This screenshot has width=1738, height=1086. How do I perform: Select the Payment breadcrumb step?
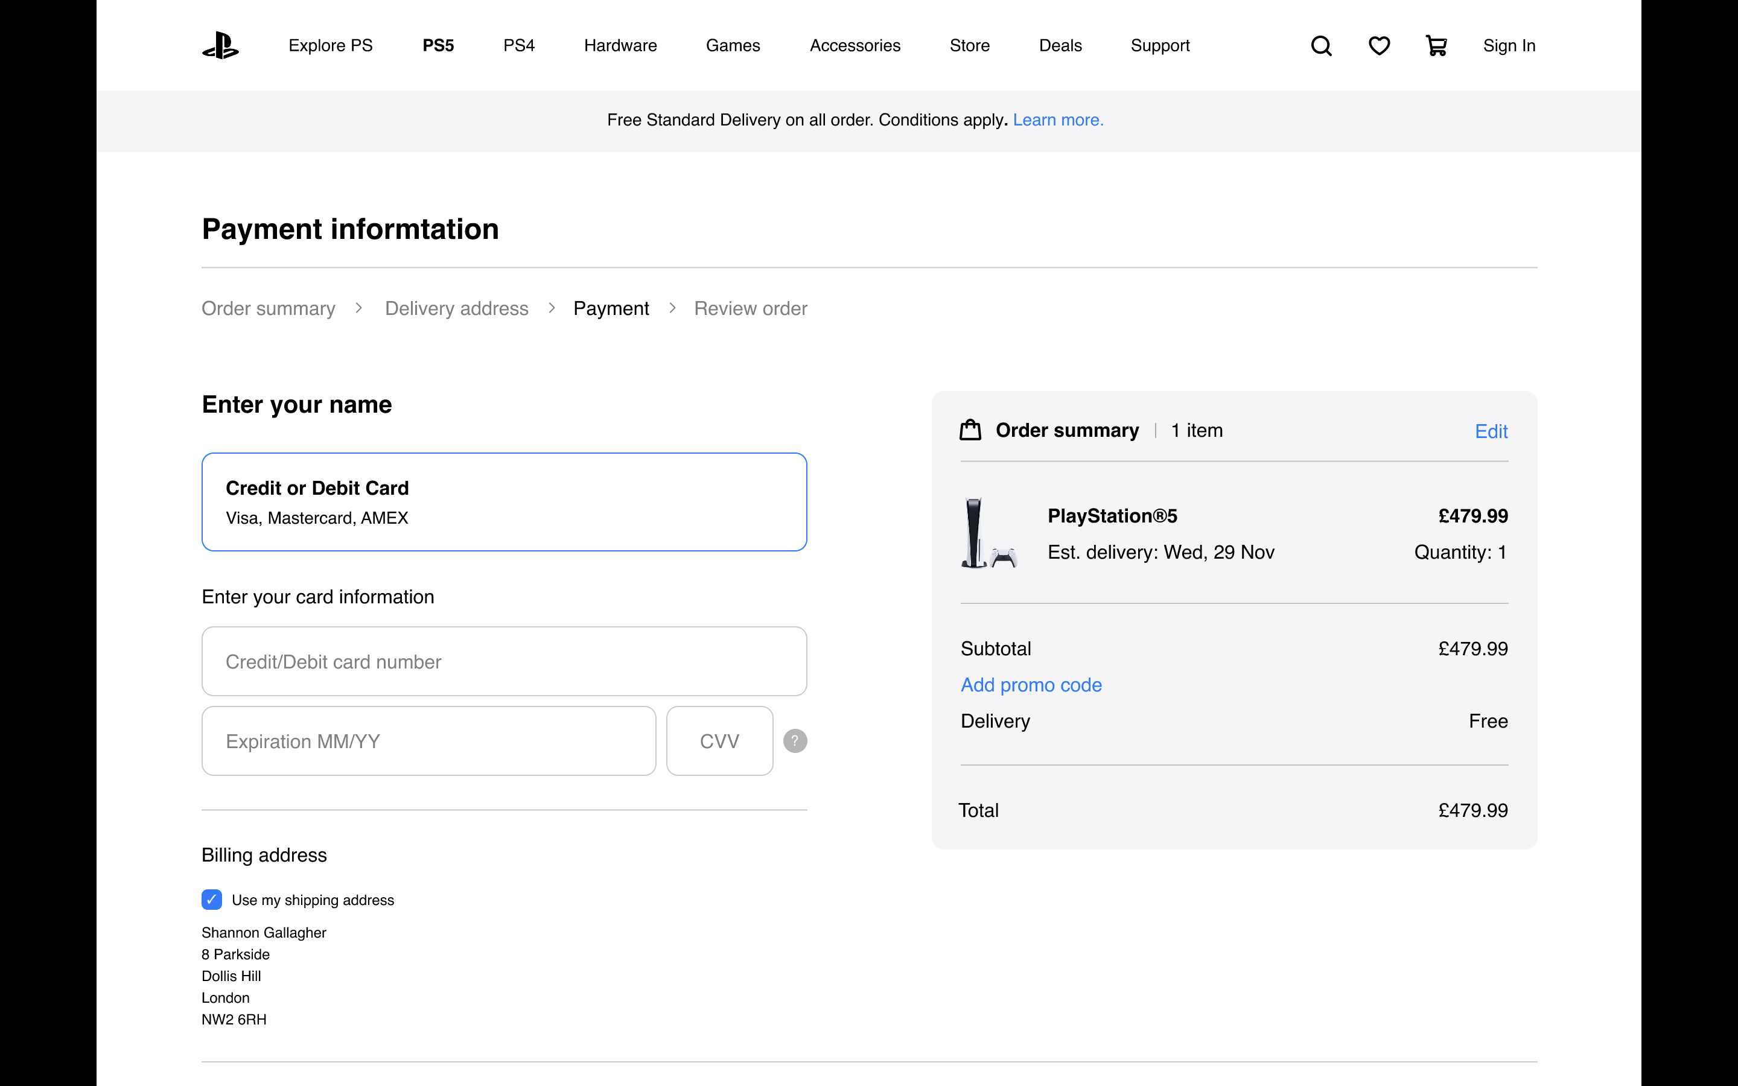pyautogui.click(x=611, y=308)
